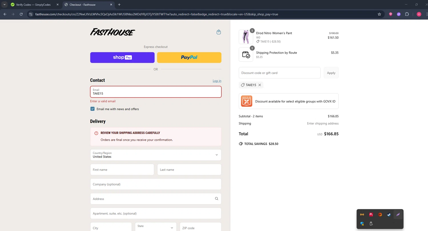
Task: Pay with Shop Pay button
Action: click(x=122, y=58)
